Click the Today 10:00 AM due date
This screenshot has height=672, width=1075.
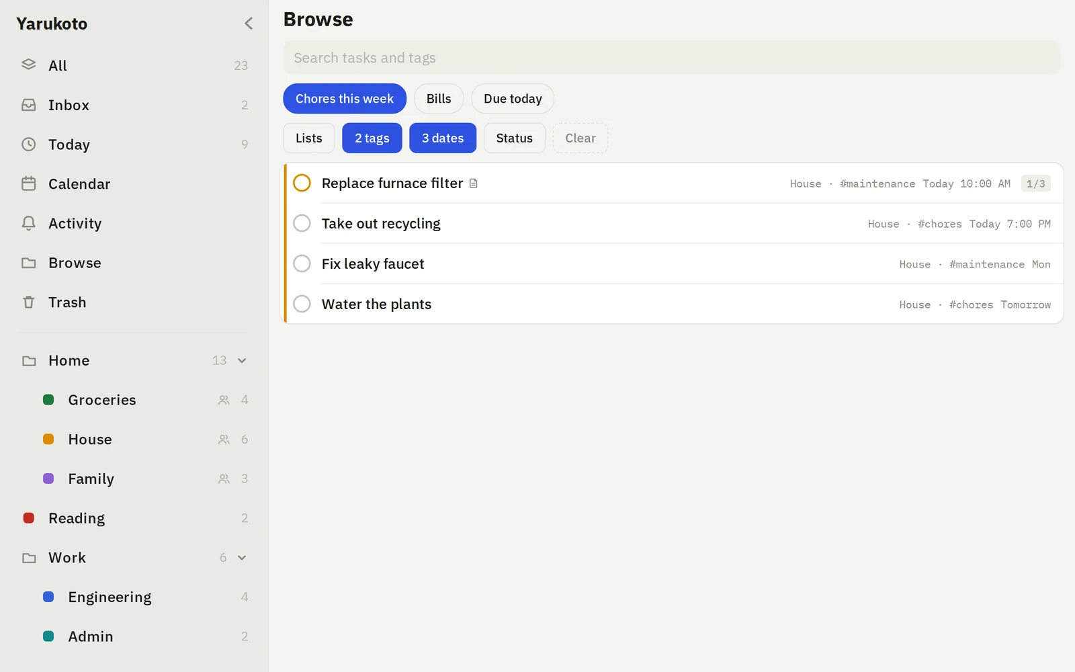(966, 183)
